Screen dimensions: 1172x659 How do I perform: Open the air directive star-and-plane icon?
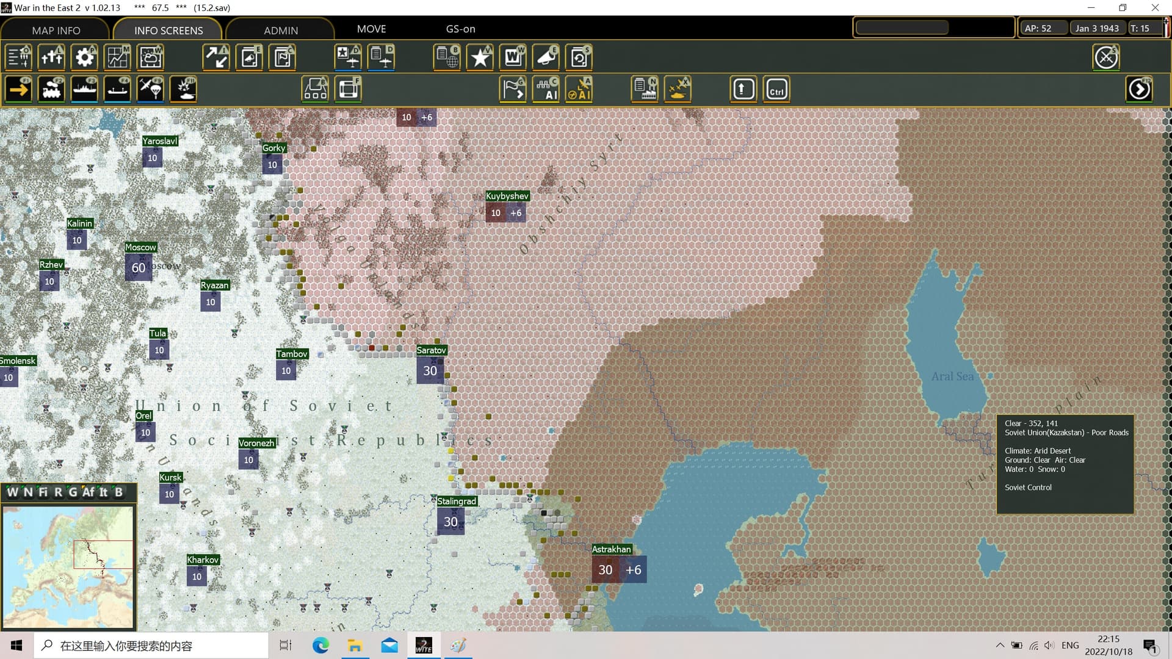pos(348,57)
